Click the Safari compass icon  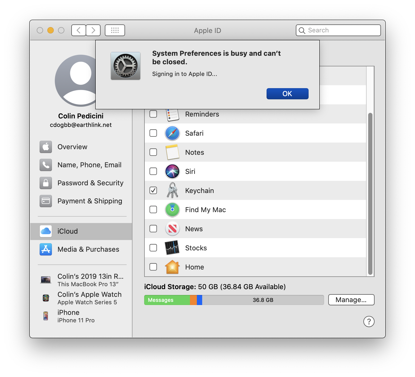pyautogui.click(x=172, y=133)
